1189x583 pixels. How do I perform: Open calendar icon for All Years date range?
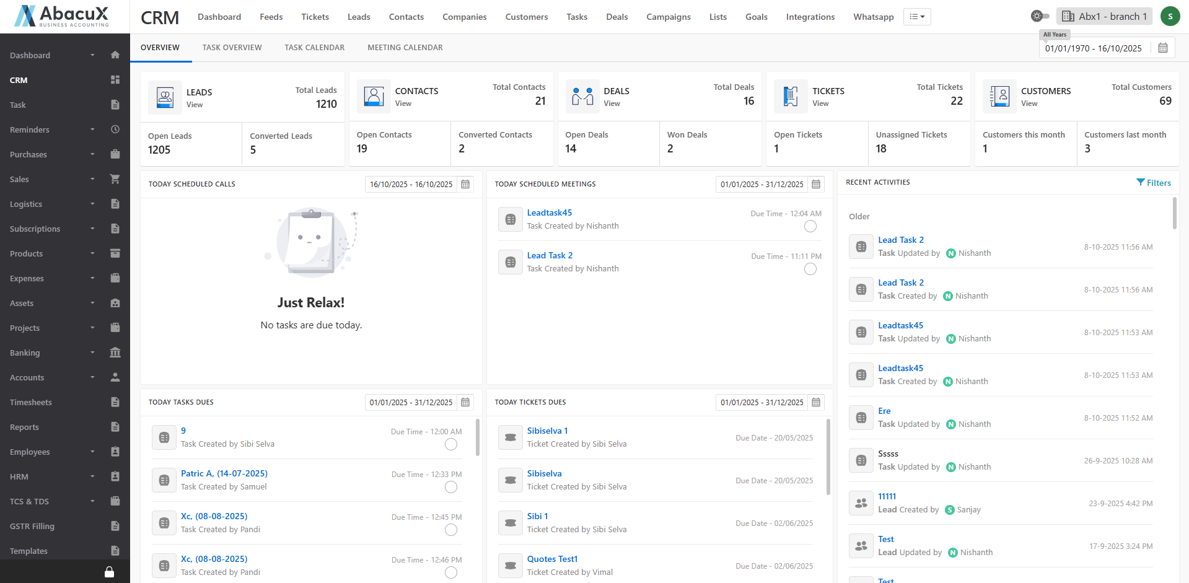pos(1163,48)
